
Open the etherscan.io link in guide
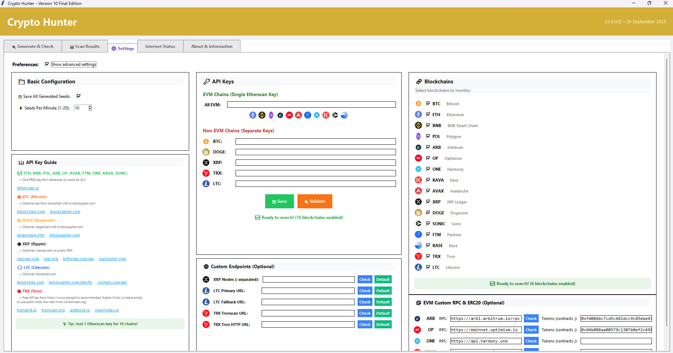pyautogui.click(x=28, y=188)
